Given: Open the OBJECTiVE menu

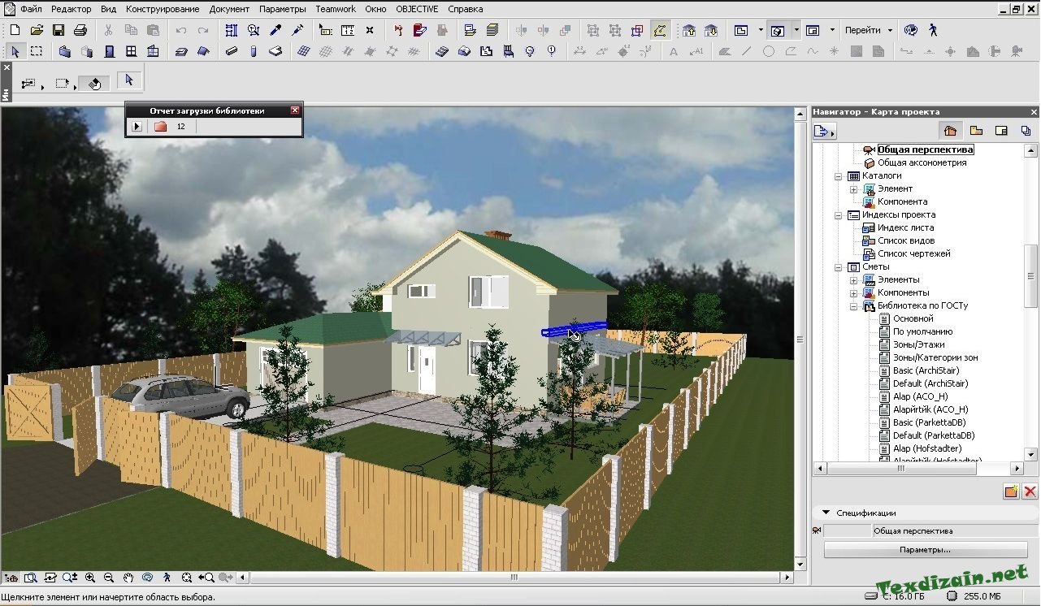Looking at the screenshot, I should coord(417,9).
